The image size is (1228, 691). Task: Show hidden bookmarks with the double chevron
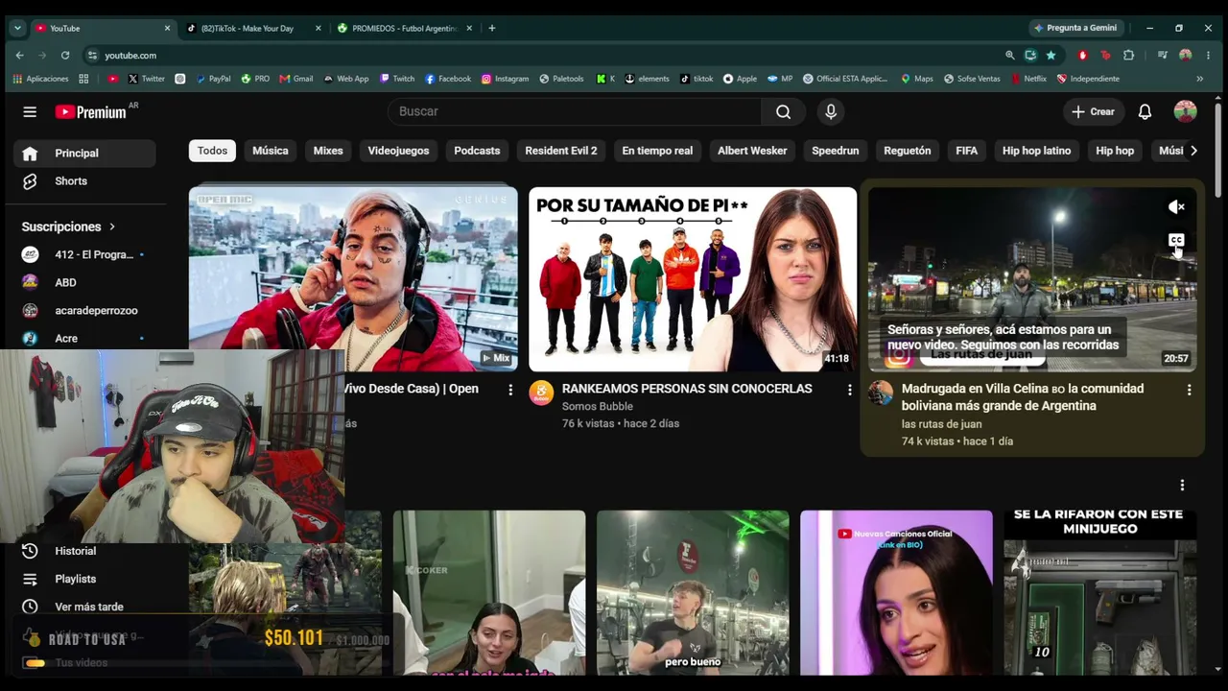pyautogui.click(x=1199, y=79)
